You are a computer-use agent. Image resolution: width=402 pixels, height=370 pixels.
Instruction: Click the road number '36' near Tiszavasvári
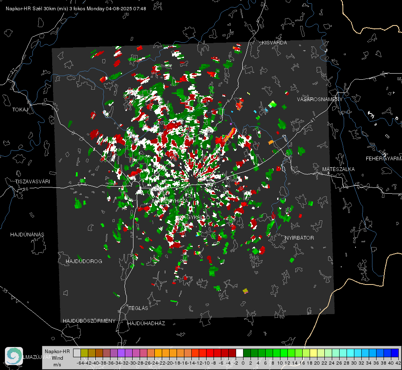[25, 189]
